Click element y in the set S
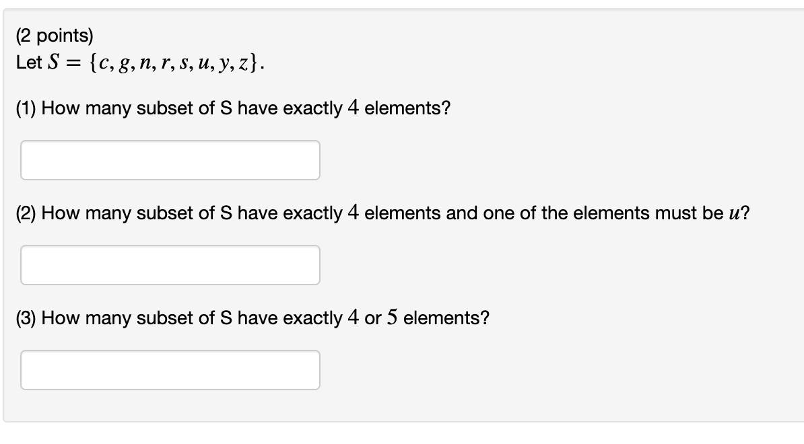This screenshot has height=444, width=804. (224, 65)
